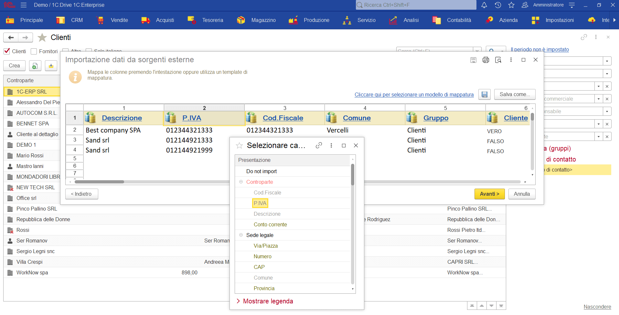Viewport: 619px width, 315px height.
Task: Open the history clock icon
Action: (x=498, y=5)
